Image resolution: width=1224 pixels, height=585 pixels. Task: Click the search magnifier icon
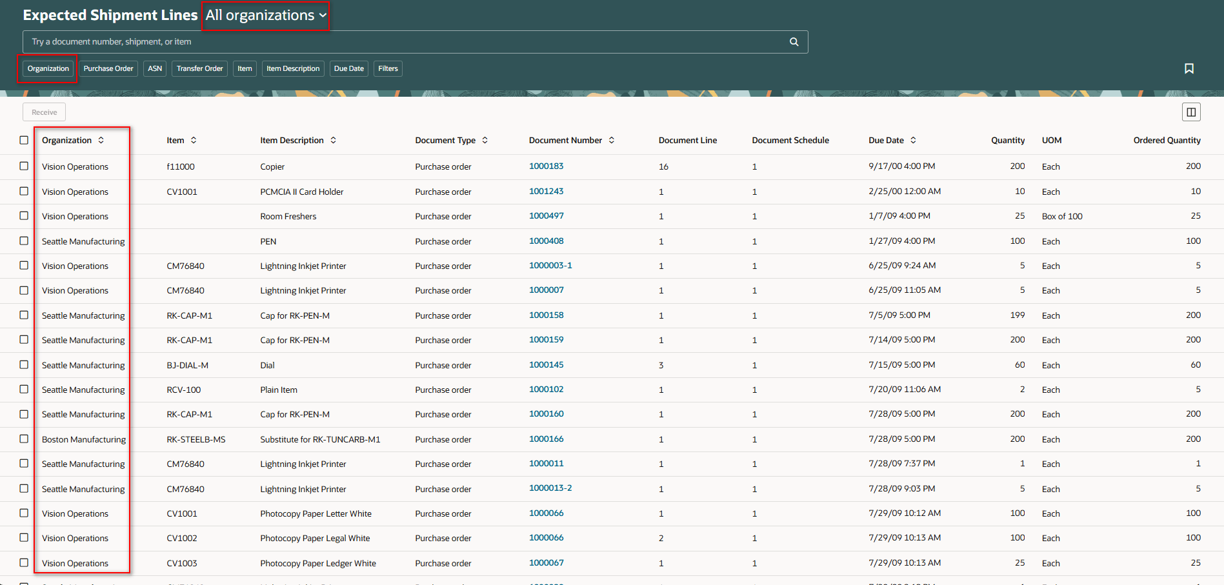click(794, 41)
